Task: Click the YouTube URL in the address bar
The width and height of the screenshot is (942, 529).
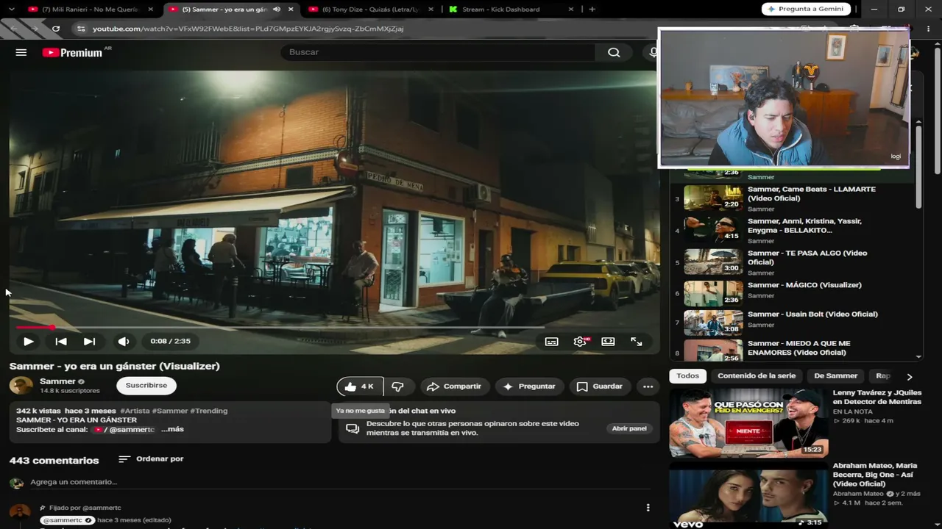Action: (x=248, y=29)
